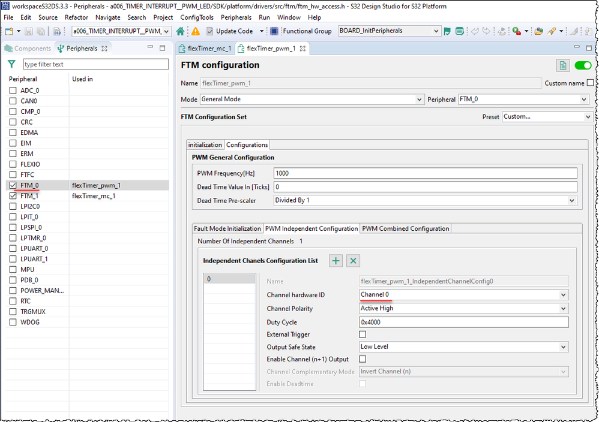Maximize the editor area

(589, 48)
